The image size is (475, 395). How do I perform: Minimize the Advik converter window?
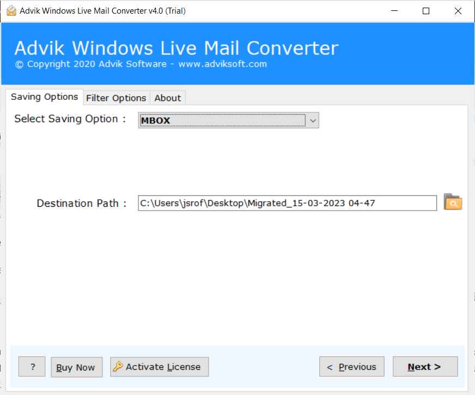pos(394,11)
